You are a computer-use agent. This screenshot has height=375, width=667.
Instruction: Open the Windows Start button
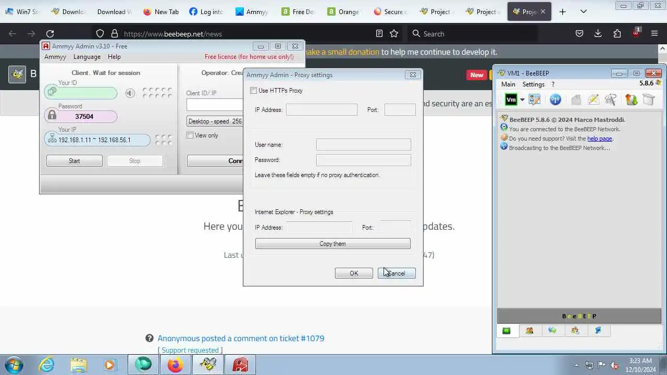14,365
